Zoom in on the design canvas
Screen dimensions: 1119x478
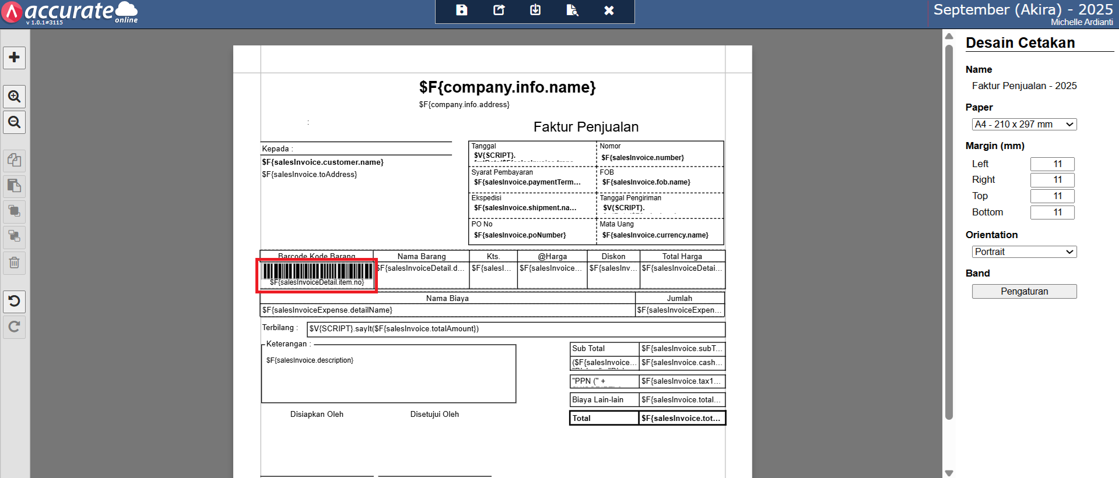[15, 97]
